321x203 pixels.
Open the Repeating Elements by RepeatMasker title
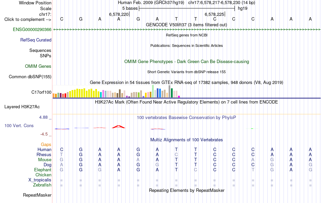[187, 191]
